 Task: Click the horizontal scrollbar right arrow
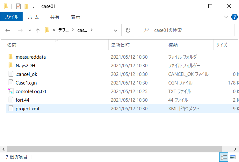point(235,149)
